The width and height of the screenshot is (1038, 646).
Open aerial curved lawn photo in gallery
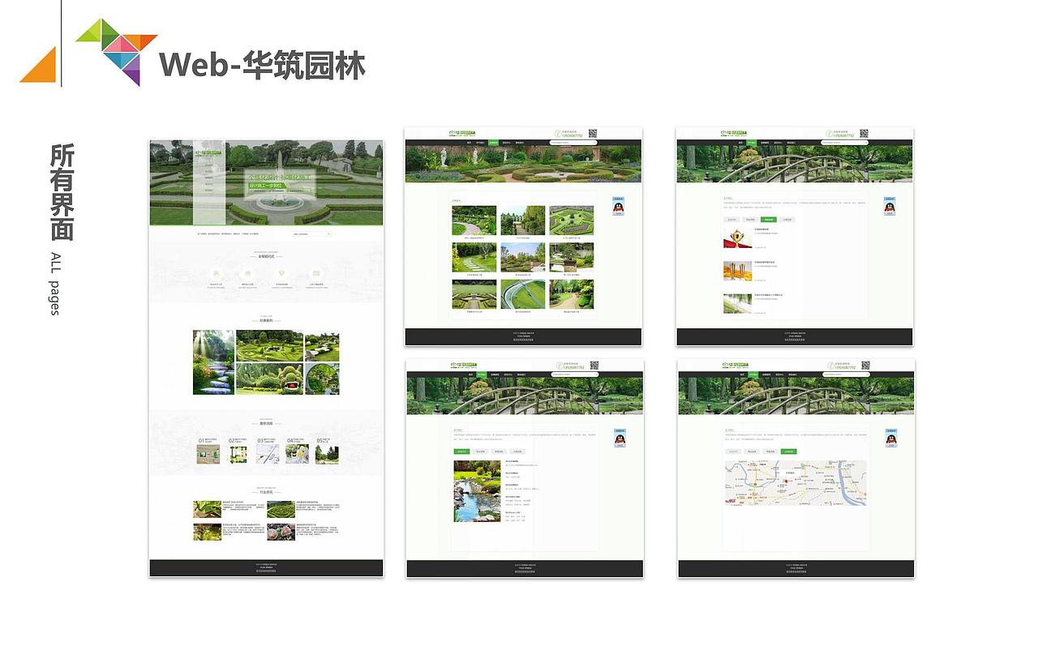click(x=523, y=294)
